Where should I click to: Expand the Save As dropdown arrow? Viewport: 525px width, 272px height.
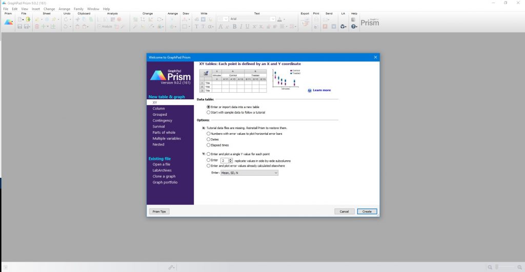click(30, 27)
